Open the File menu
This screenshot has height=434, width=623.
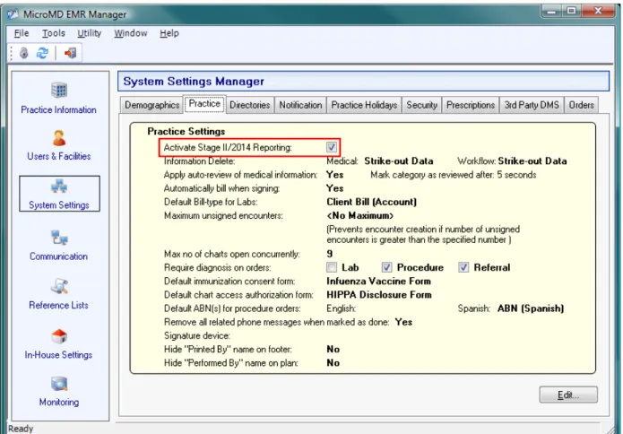(x=22, y=33)
